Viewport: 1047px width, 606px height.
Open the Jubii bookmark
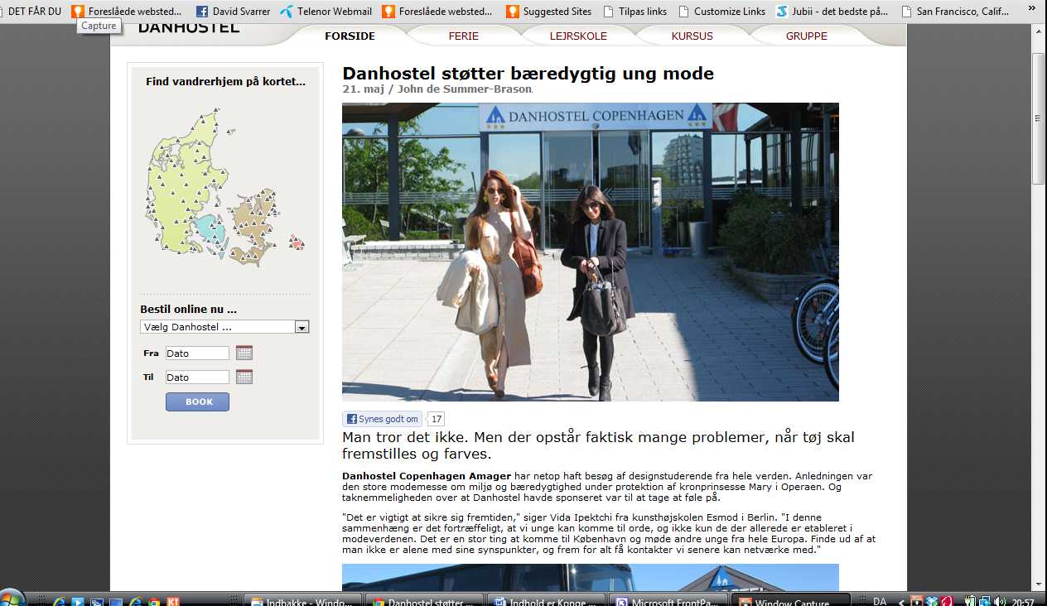[832, 12]
